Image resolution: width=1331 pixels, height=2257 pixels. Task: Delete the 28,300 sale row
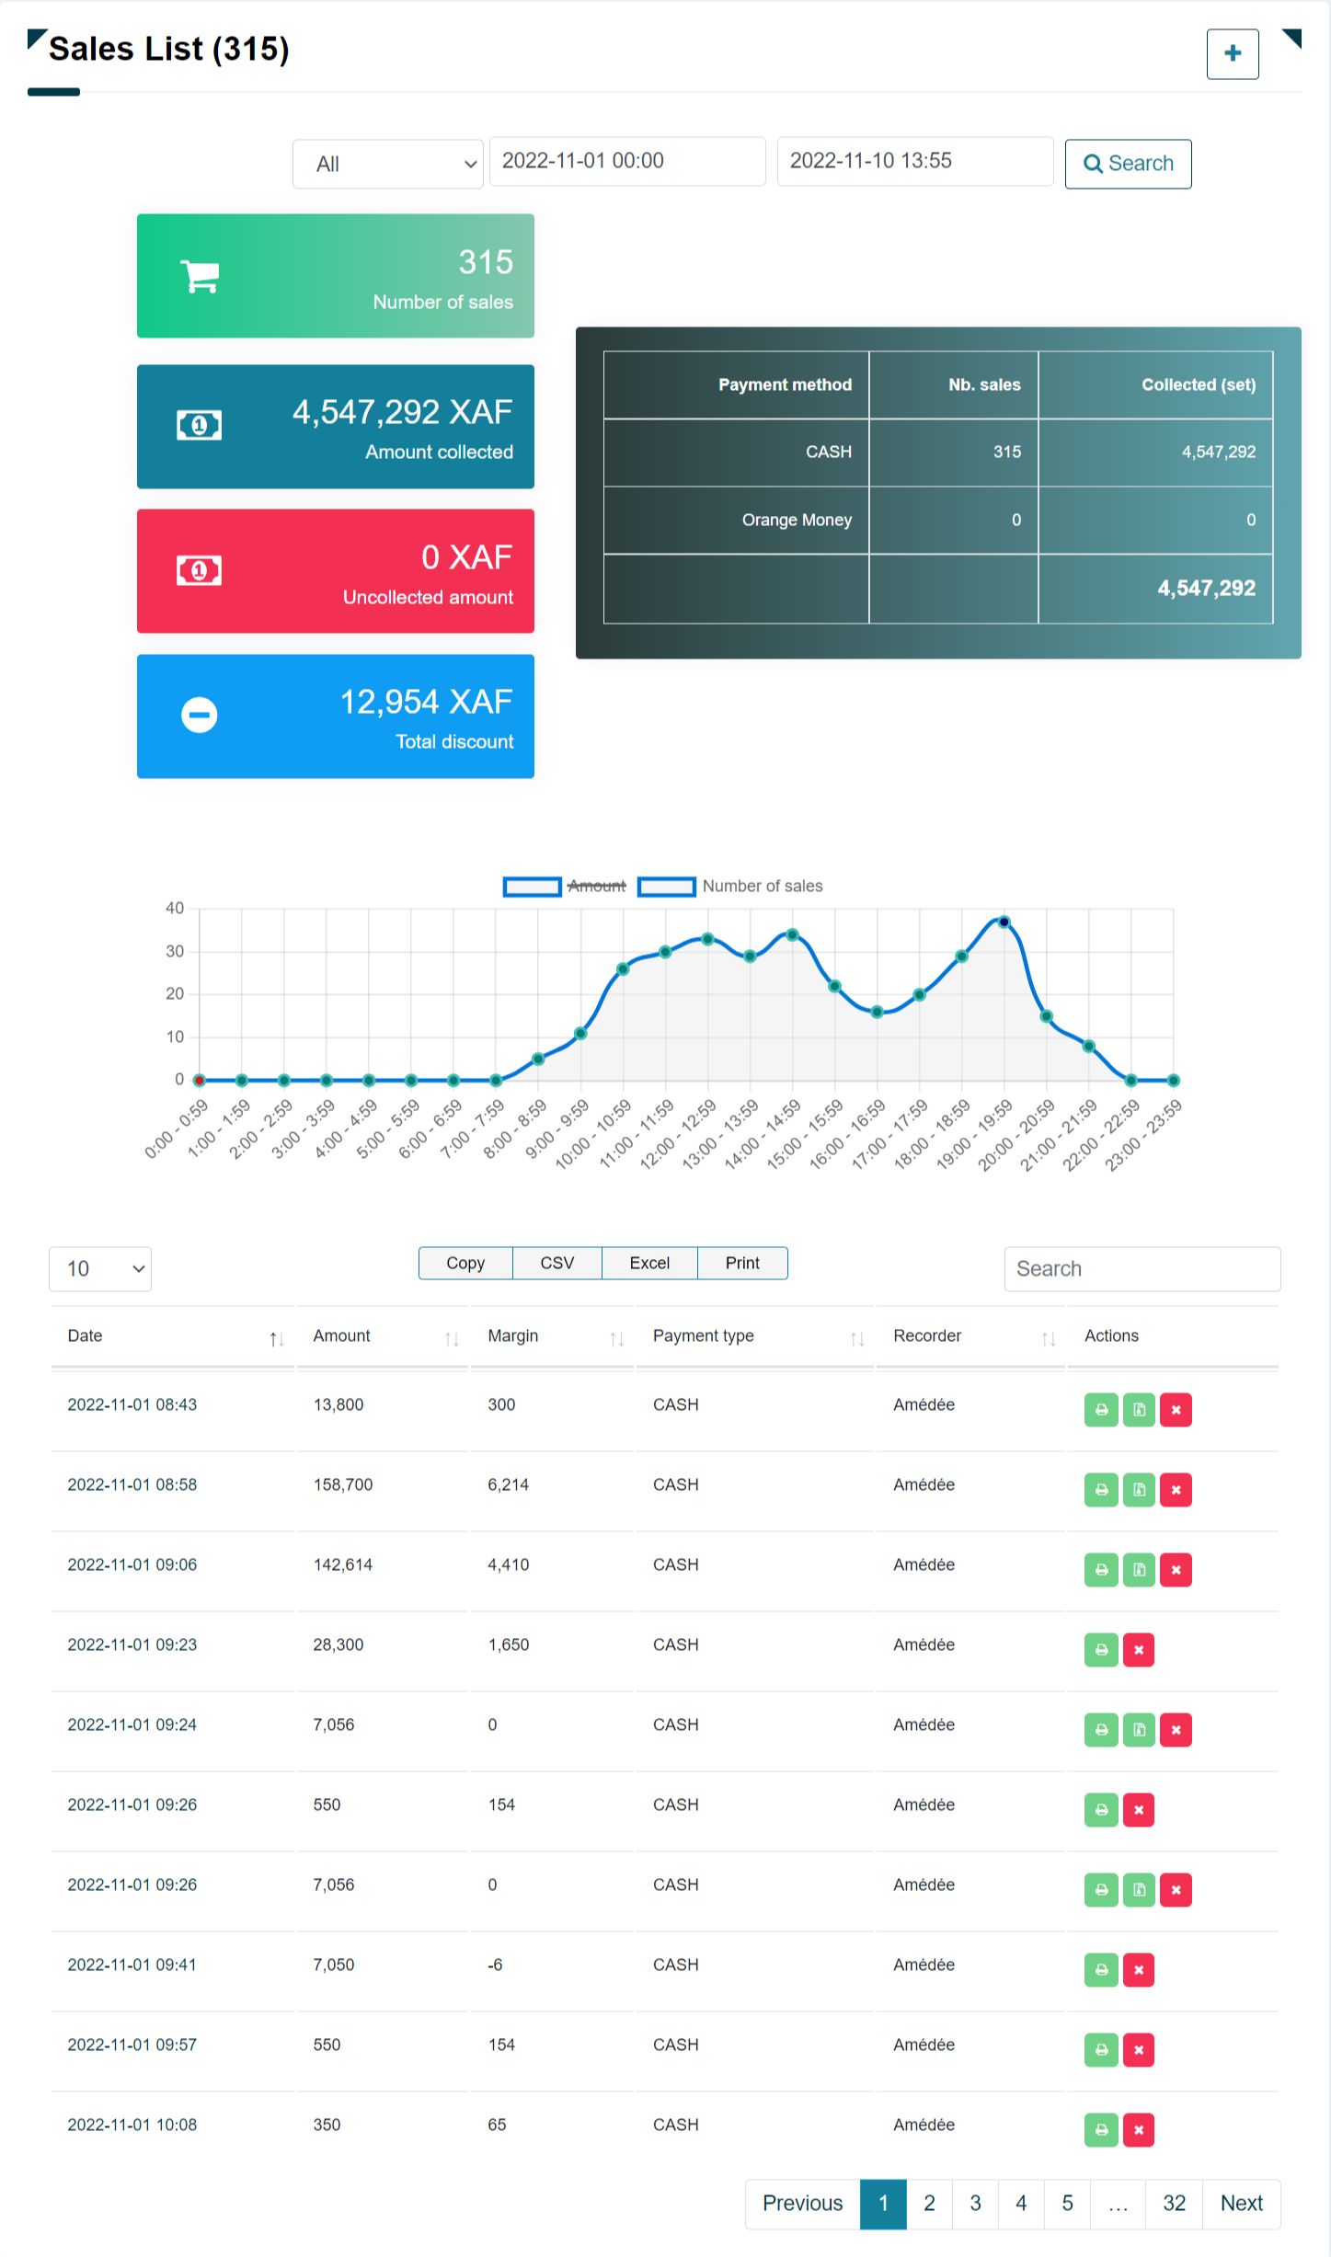click(x=1139, y=1649)
